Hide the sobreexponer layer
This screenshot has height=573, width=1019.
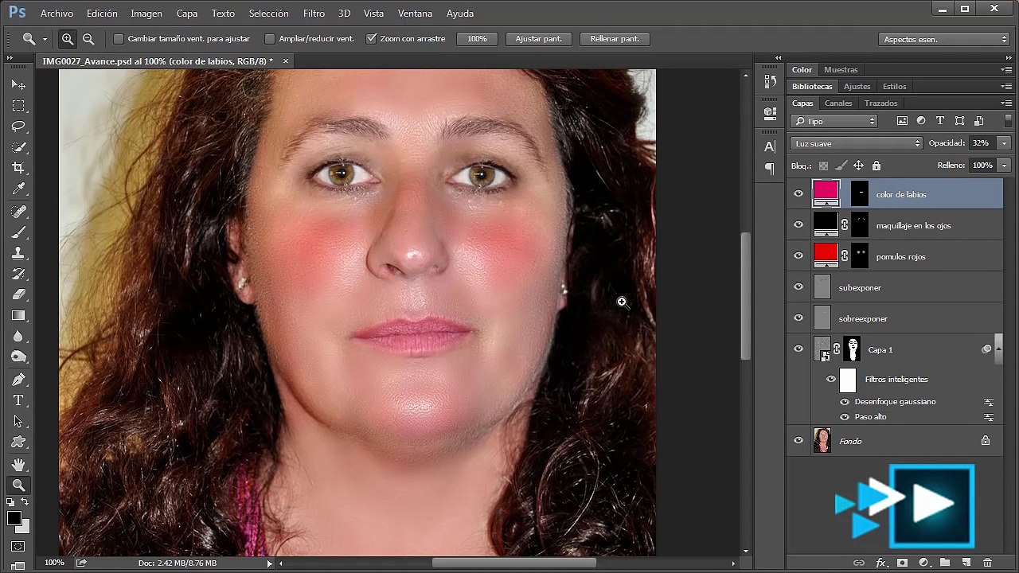[798, 318]
